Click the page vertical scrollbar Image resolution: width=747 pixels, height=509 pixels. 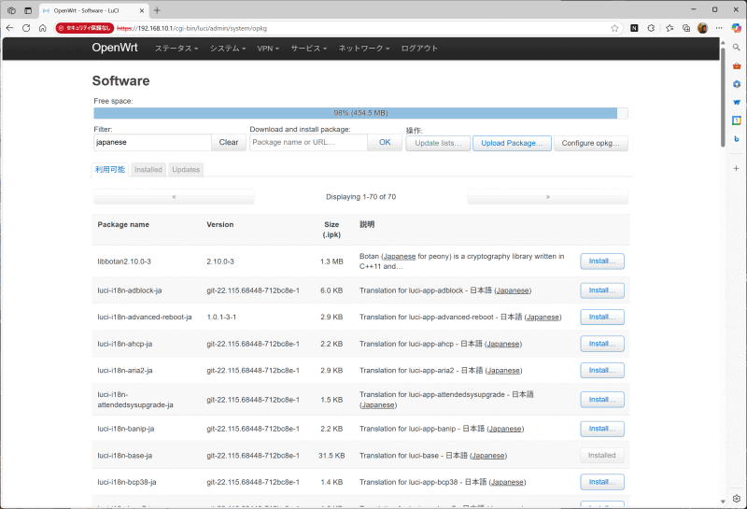(723, 98)
